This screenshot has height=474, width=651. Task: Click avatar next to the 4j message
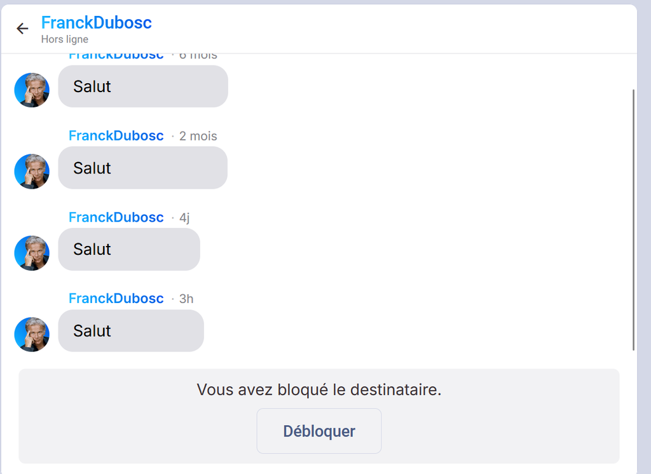[32, 253]
